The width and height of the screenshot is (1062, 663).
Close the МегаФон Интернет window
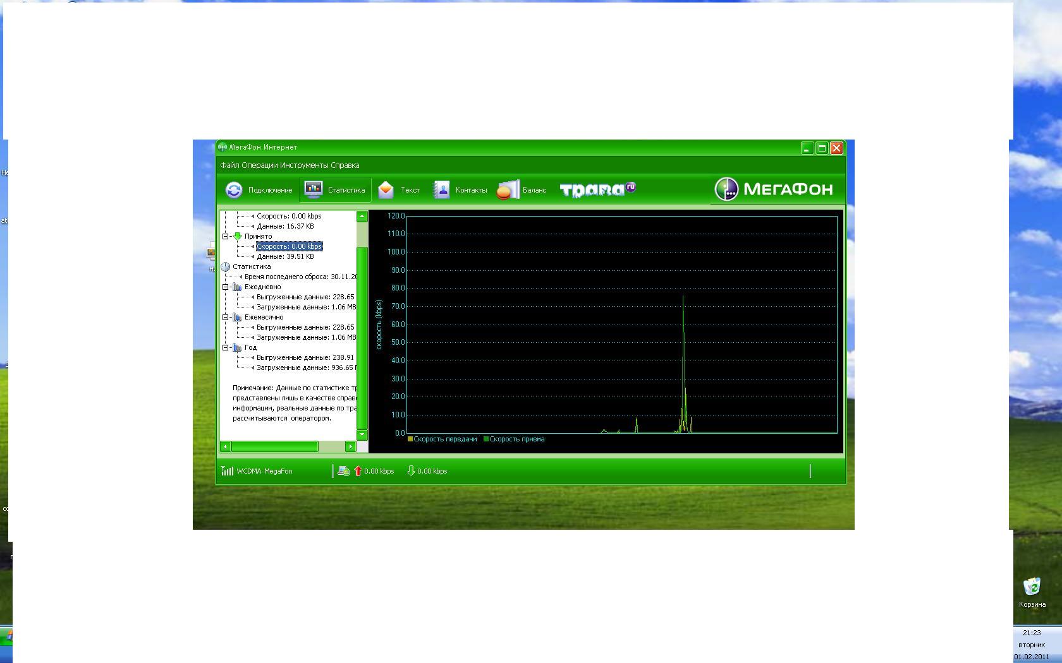[x=836, y=148]
